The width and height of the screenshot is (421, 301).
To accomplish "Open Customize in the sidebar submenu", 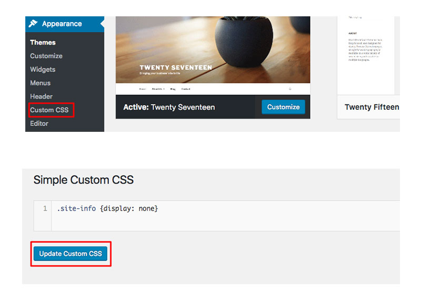I will (x=46, y=56).
